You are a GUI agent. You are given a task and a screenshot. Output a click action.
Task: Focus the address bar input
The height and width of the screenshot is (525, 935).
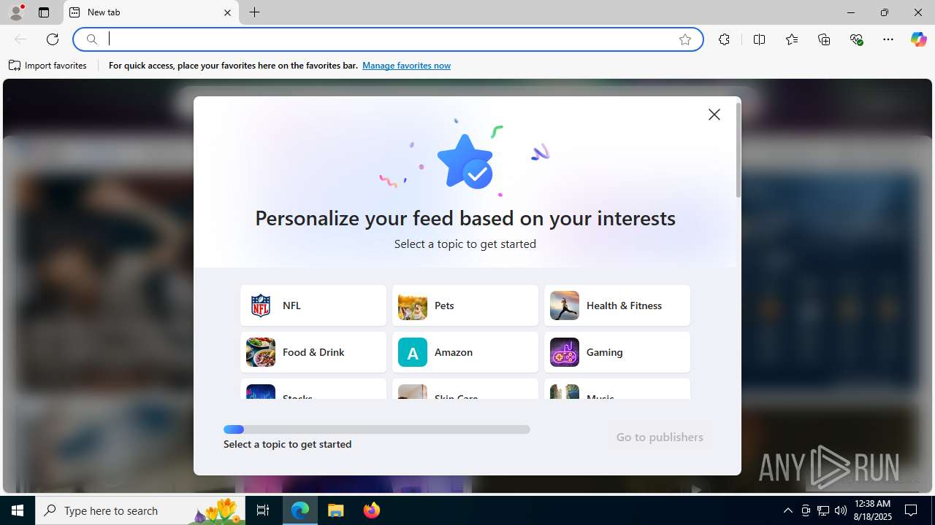tap(387, 39)
